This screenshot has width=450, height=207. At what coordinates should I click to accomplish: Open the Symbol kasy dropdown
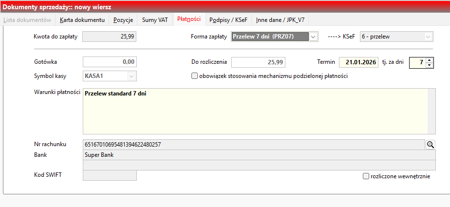(x=131, y=76)
